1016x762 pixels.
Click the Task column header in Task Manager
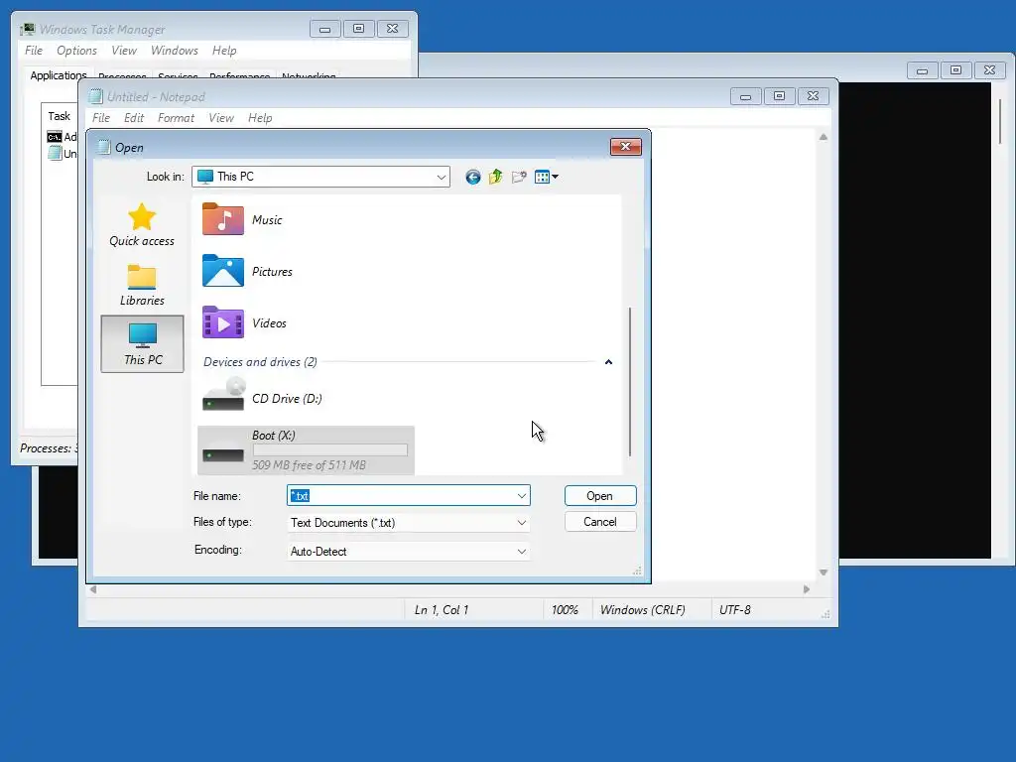(x=59, y=116)
